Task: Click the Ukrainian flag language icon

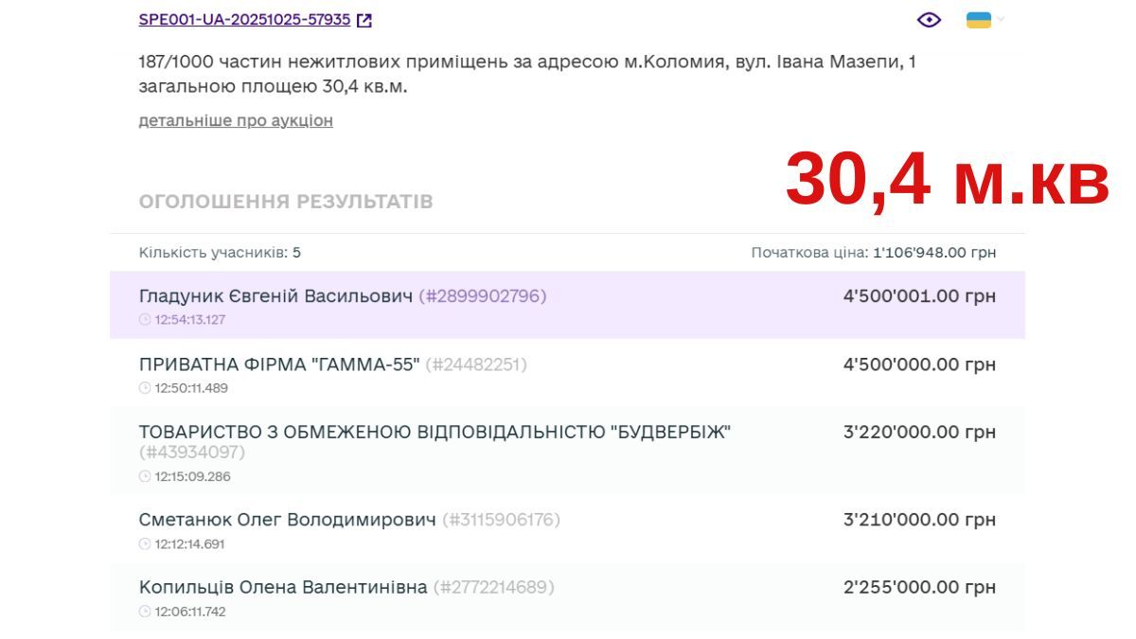Action: click(979, 18)
